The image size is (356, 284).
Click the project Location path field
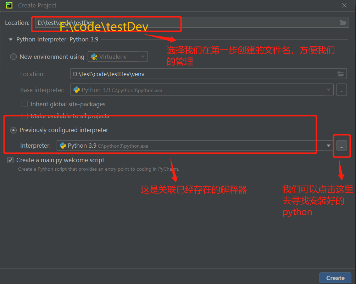[x=192, y=22]
